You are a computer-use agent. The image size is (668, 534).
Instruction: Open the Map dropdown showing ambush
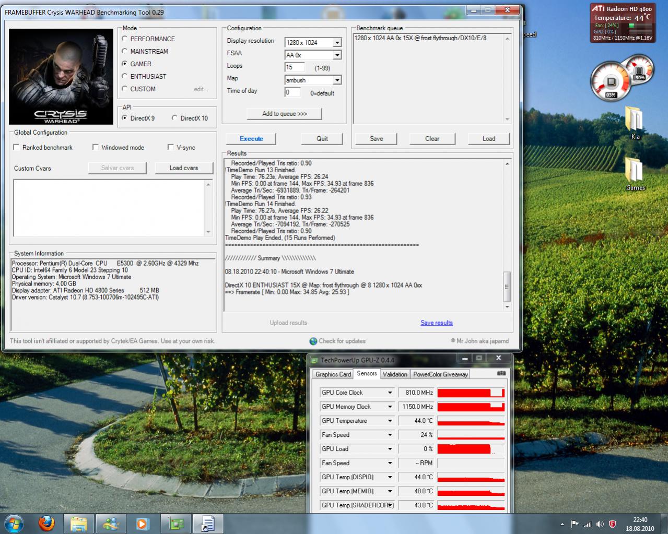tap(337, 80)
